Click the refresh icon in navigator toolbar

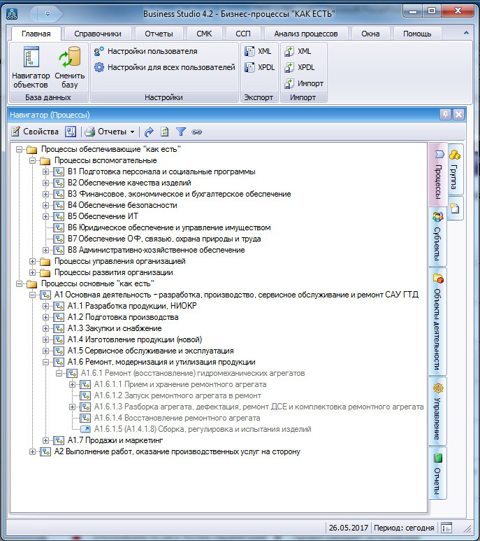[165, 132]
